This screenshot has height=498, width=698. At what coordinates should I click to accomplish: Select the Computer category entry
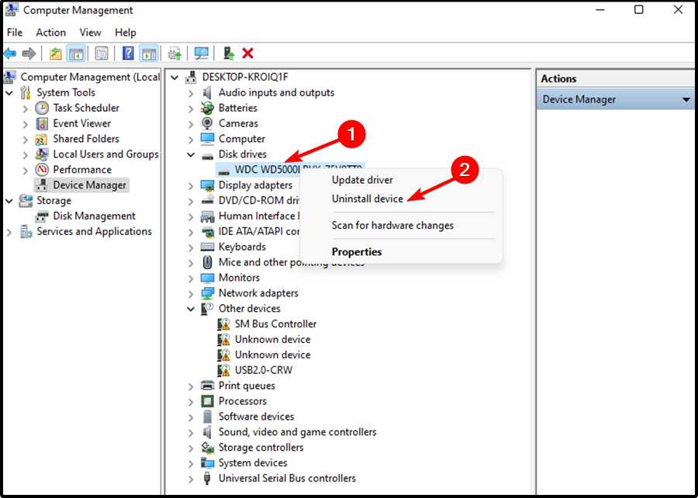point(242,139)
